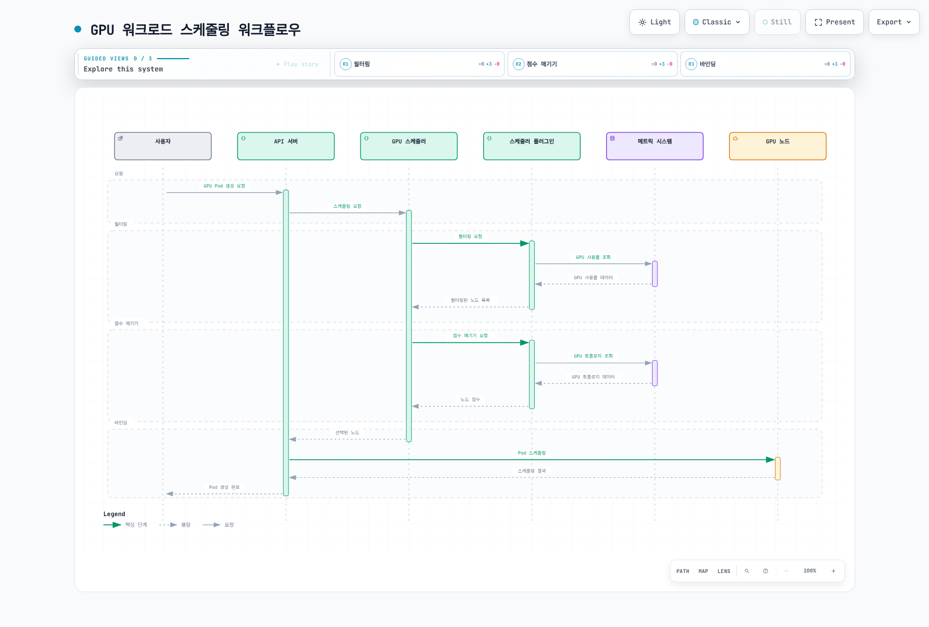Open the Export dropdown menu
The image size is (929, 627).
894,22
